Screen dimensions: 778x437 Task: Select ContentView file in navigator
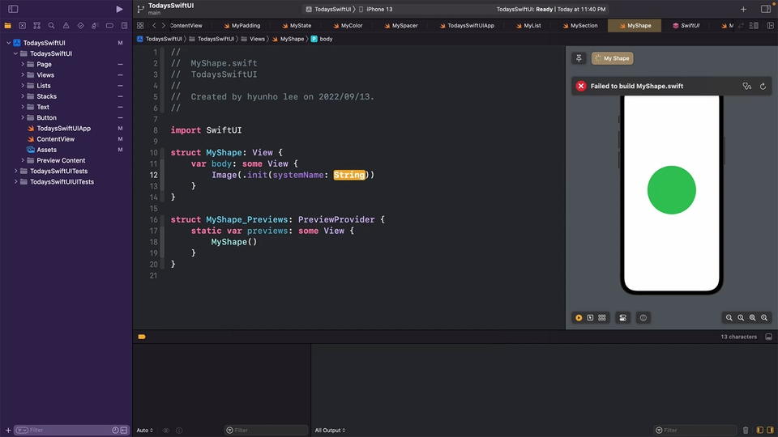coord(56,139)
